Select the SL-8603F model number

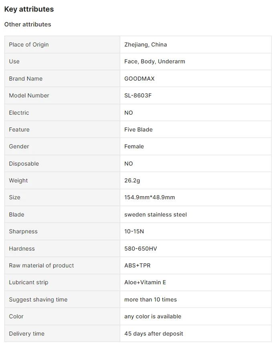[138, 95]
